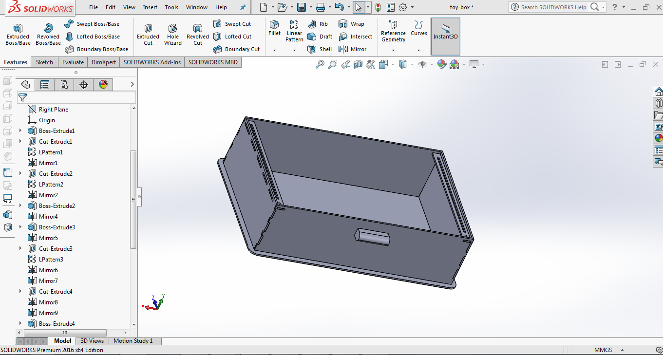Open Design Library in the task pane
The image size is (663, 355).
tap(659, 103)
